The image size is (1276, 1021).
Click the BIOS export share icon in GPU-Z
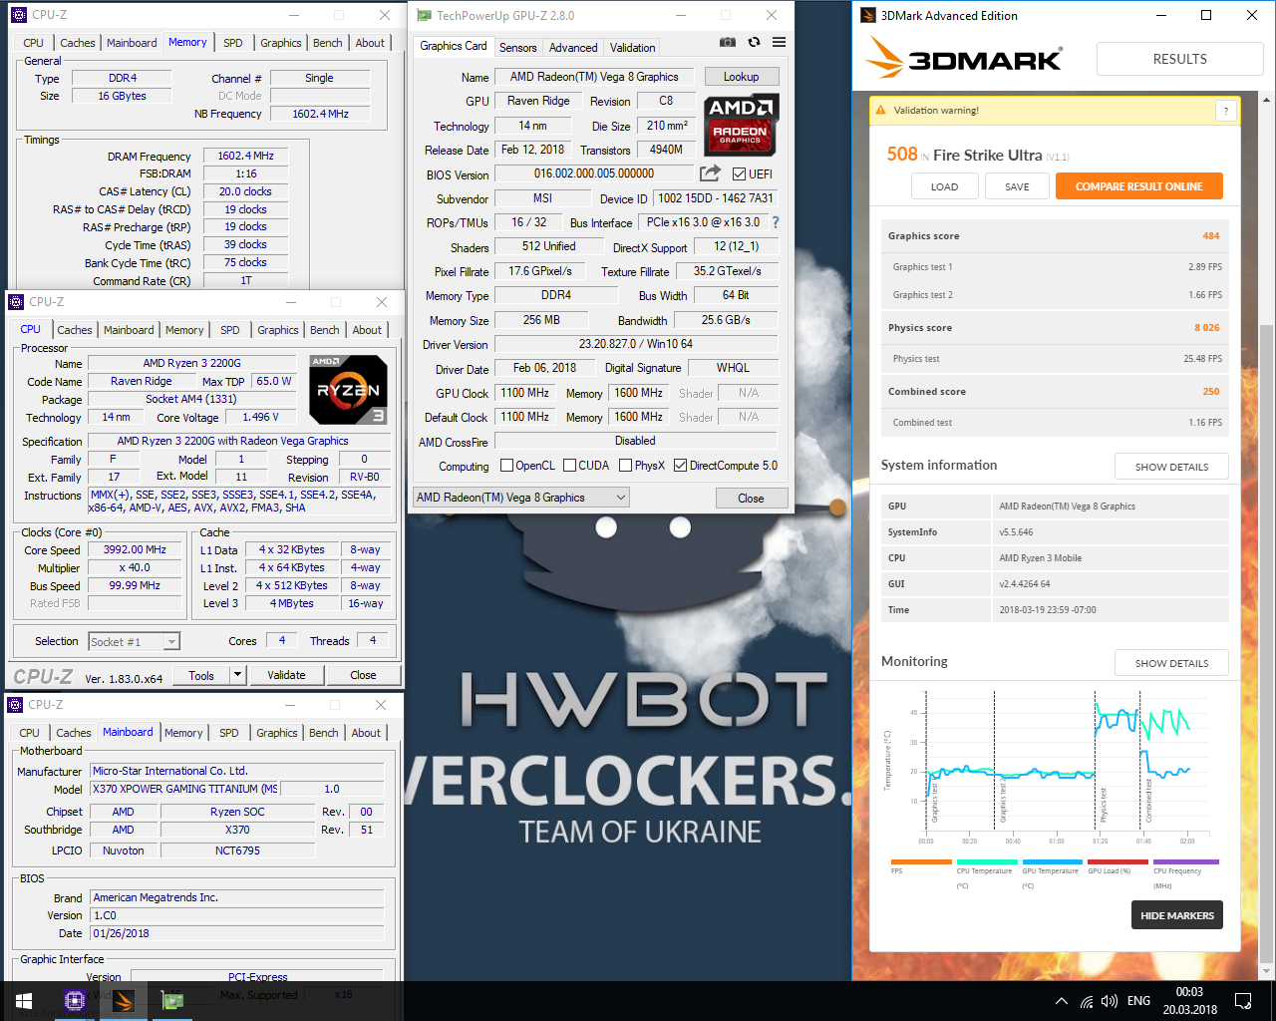click(x=710, y=173)
